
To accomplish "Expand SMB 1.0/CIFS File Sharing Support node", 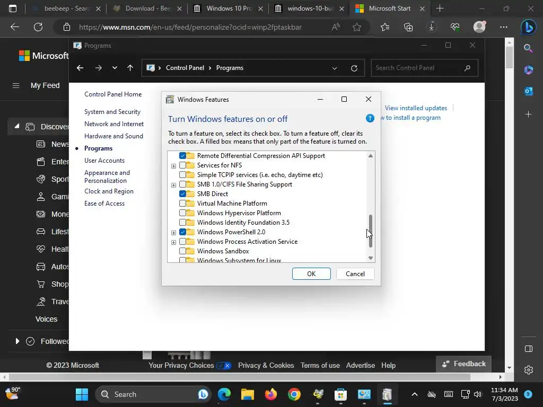I will tap(173, 185).
